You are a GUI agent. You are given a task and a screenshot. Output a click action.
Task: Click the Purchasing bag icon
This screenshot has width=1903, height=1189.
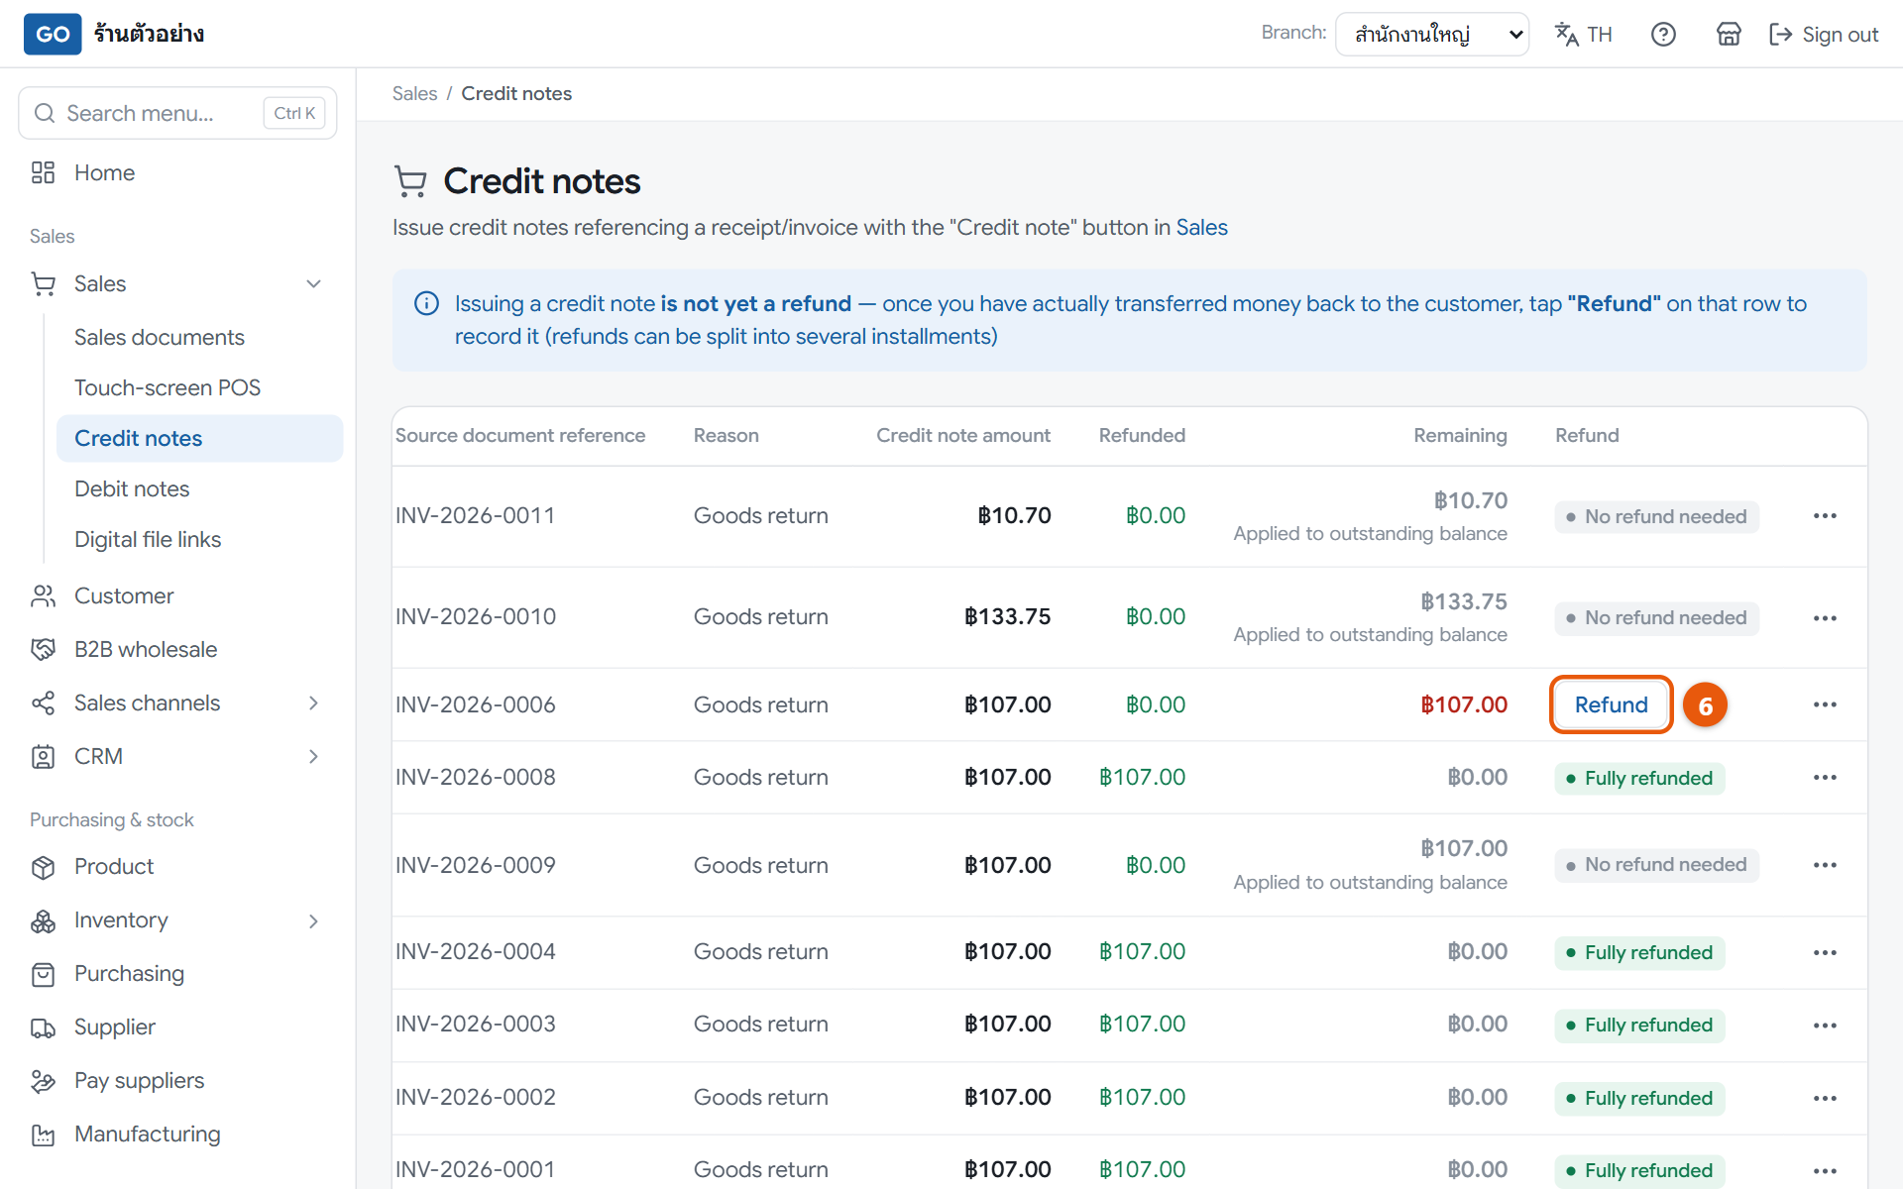[x=43, y=974]
